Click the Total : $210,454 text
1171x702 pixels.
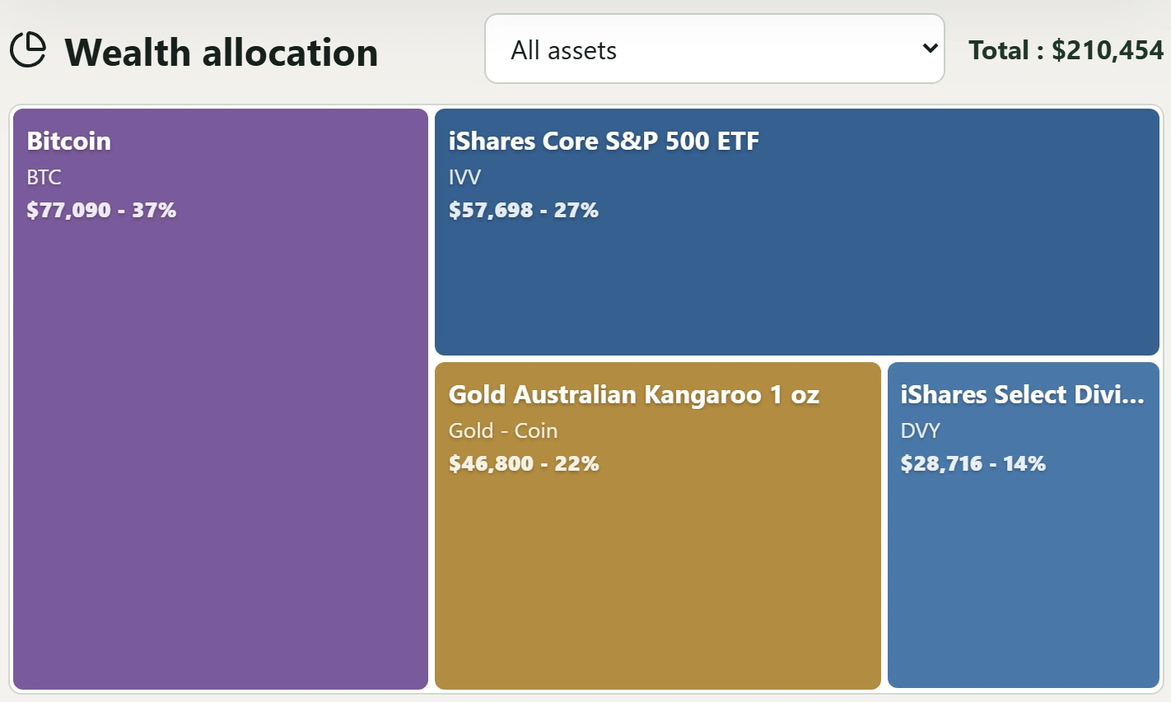[x=1066, y=50]
